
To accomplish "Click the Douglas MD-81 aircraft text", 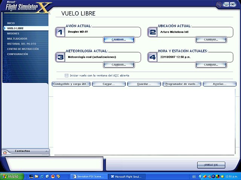I will pyautogui.click(x=78, y=32).
